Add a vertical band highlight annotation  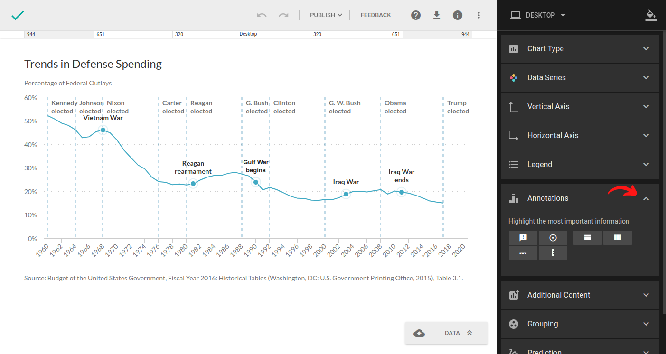(617, 238)
